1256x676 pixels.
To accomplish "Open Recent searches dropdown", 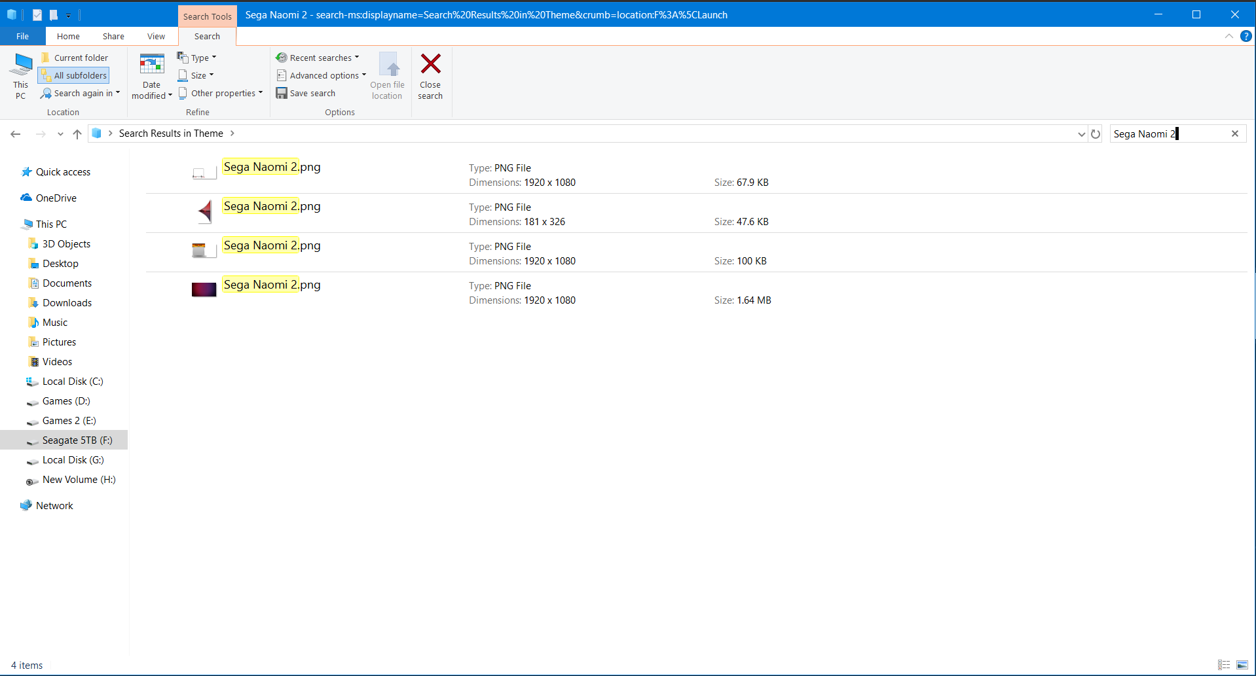I will pyautogui.click(x=318, y=58).
